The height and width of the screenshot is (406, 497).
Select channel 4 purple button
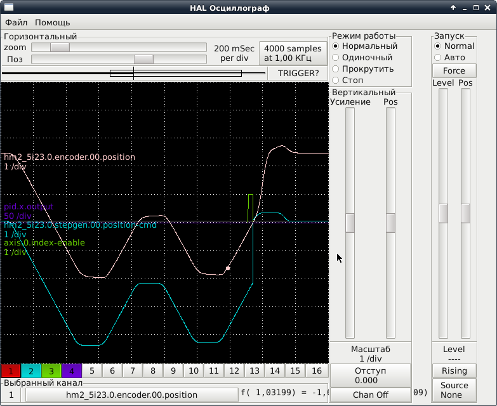(72, 371)
